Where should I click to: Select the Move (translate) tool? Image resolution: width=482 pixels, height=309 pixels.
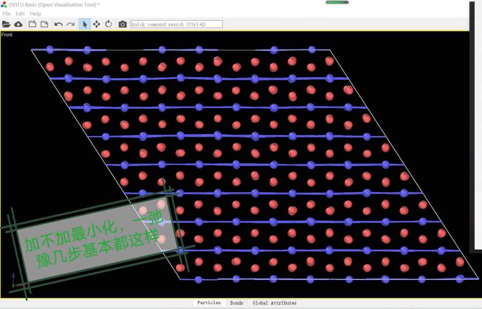click(96, 24)
